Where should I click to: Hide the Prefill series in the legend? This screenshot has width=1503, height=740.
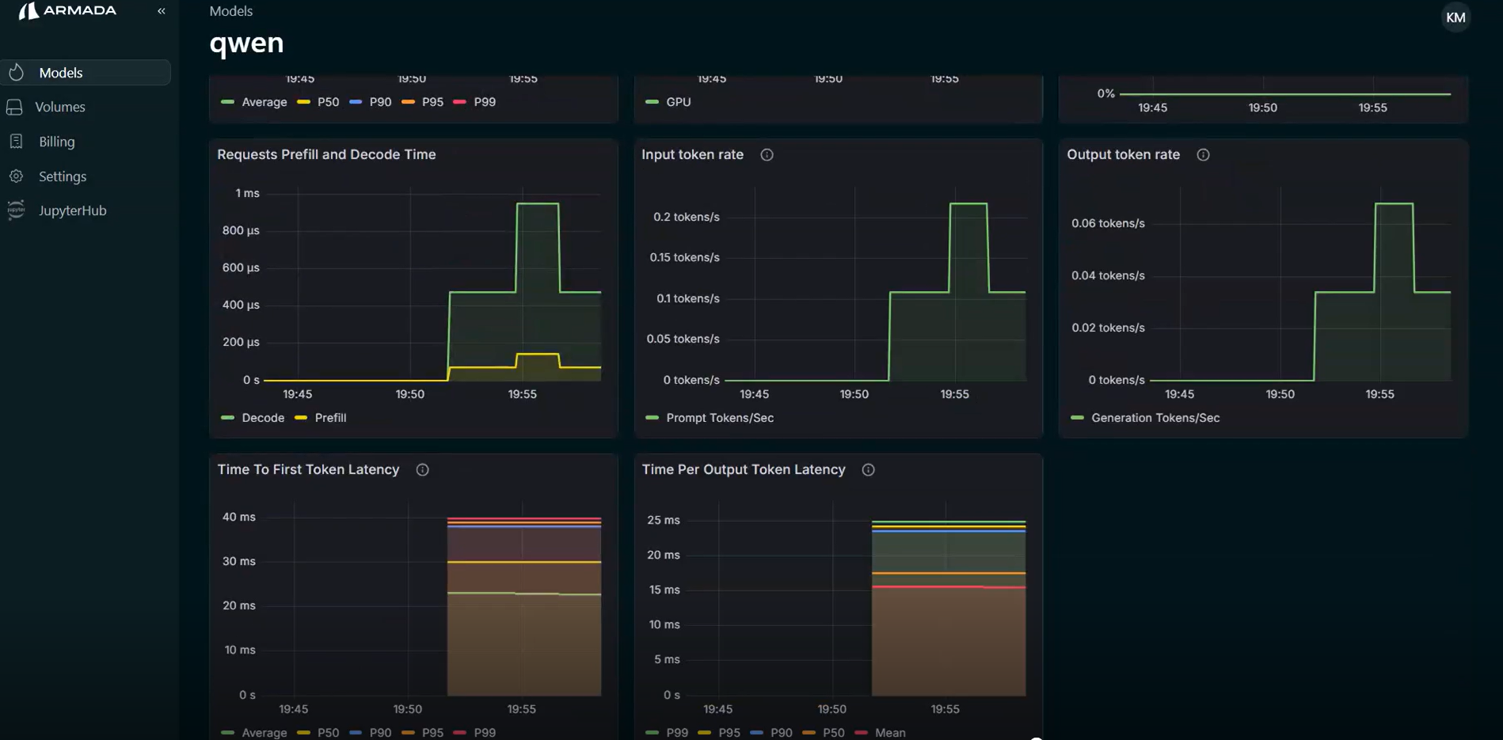(330, 417)
